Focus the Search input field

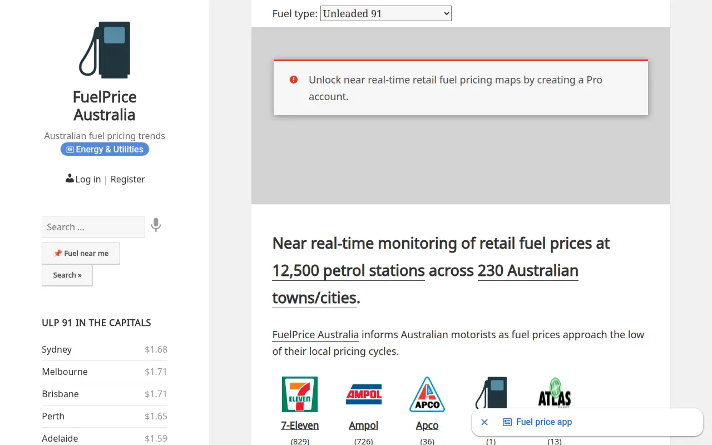coord(93,227)
